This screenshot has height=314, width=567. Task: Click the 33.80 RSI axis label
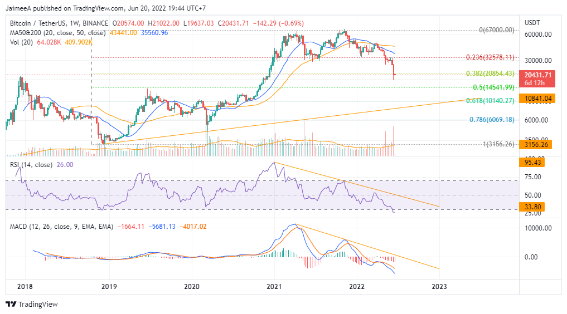(x=532, y=207)
